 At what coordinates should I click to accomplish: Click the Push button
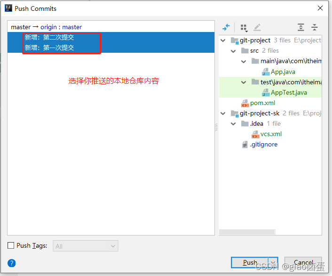coord(250,262)
